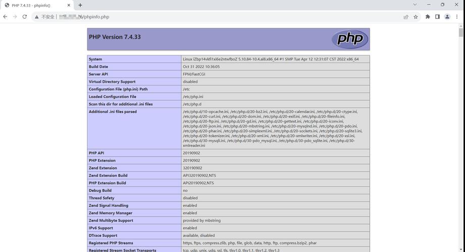Click the PHP logo link

click(349, 39)
